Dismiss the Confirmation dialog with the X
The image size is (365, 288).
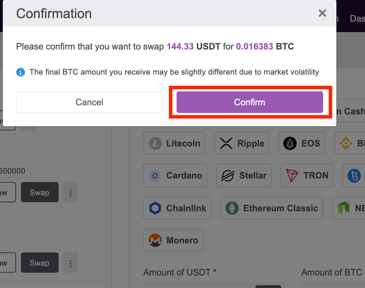click(x=322, y=13)
